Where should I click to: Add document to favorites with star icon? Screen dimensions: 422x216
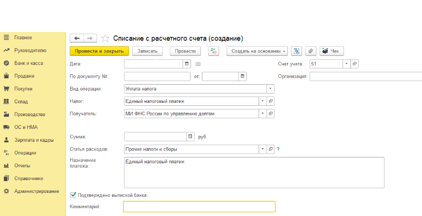click(x=105, y=38)
